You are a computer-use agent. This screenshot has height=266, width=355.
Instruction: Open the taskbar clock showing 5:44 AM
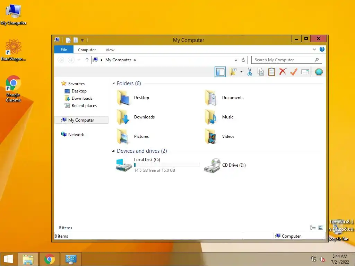[x=340, y=259]
